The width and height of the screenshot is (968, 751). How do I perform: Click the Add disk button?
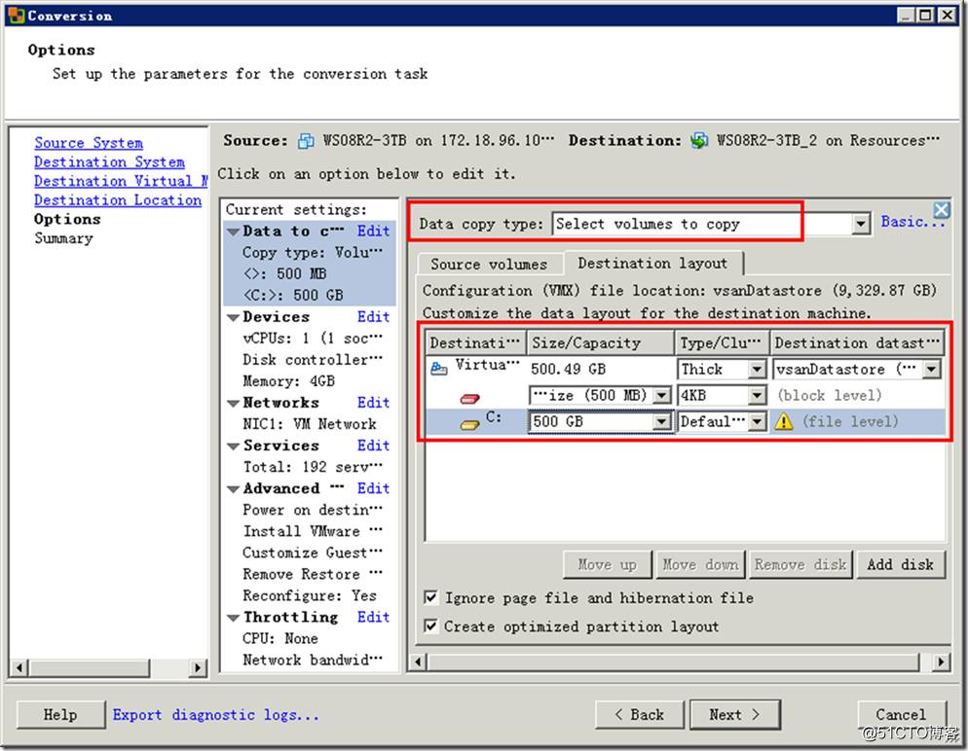[900, 564]
